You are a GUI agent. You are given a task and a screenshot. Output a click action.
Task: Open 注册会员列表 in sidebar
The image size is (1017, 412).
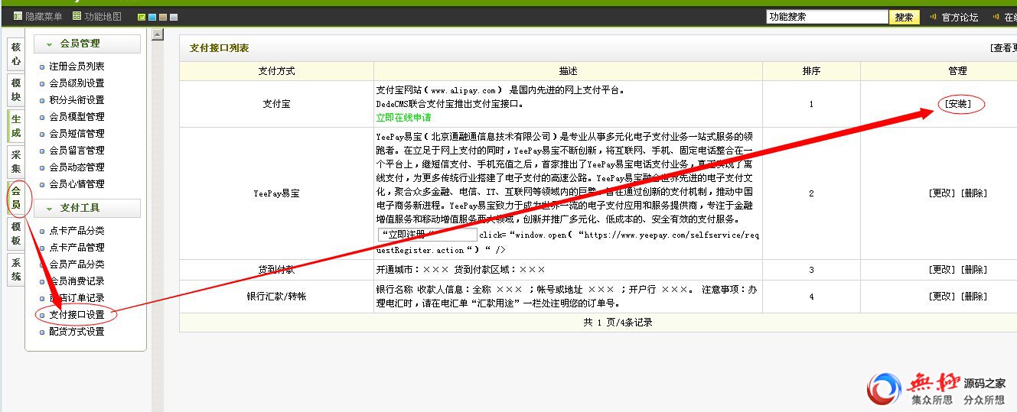click(77, 67)
